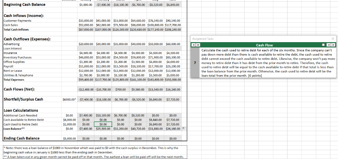The image size is (338, 159).
Task: Select Total Expenses value $192,000.00
Action: click(173, 80)
